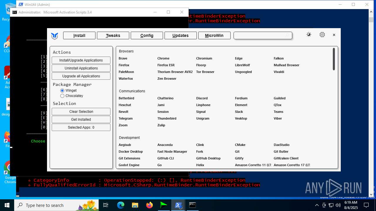The image size is (376, 211).
Task: Click the GitKraken Client entry
Action: (286, 158)
